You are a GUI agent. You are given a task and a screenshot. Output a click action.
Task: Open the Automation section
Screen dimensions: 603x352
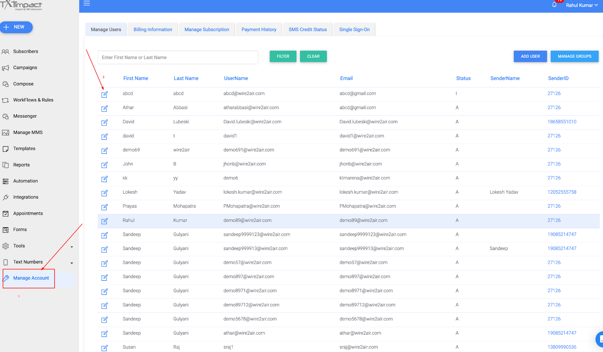click(25, 181)
